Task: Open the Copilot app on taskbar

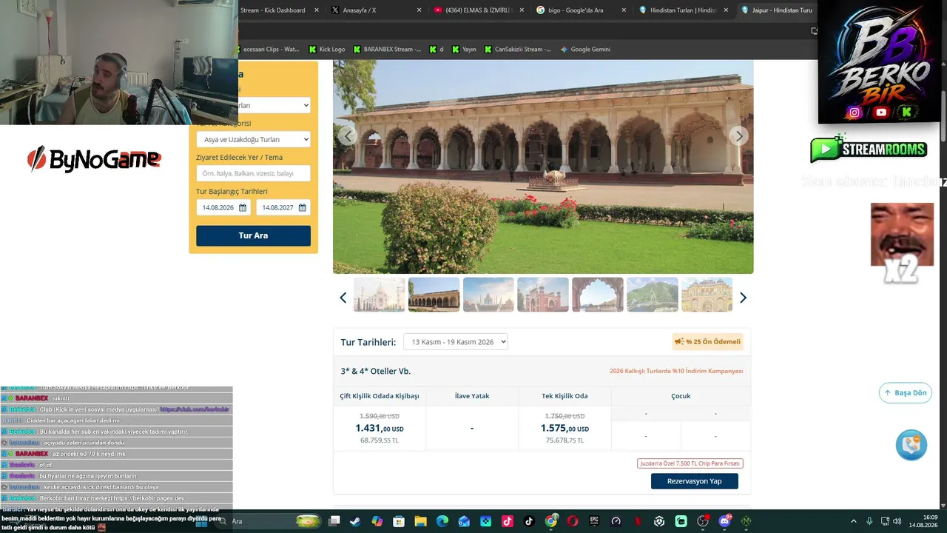Action: coord(377,521)
